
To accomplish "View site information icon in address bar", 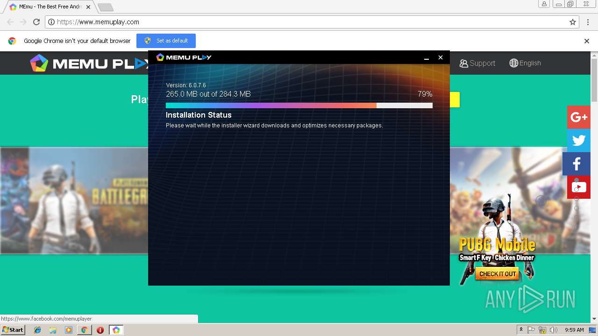I will (x=51, y=22).
